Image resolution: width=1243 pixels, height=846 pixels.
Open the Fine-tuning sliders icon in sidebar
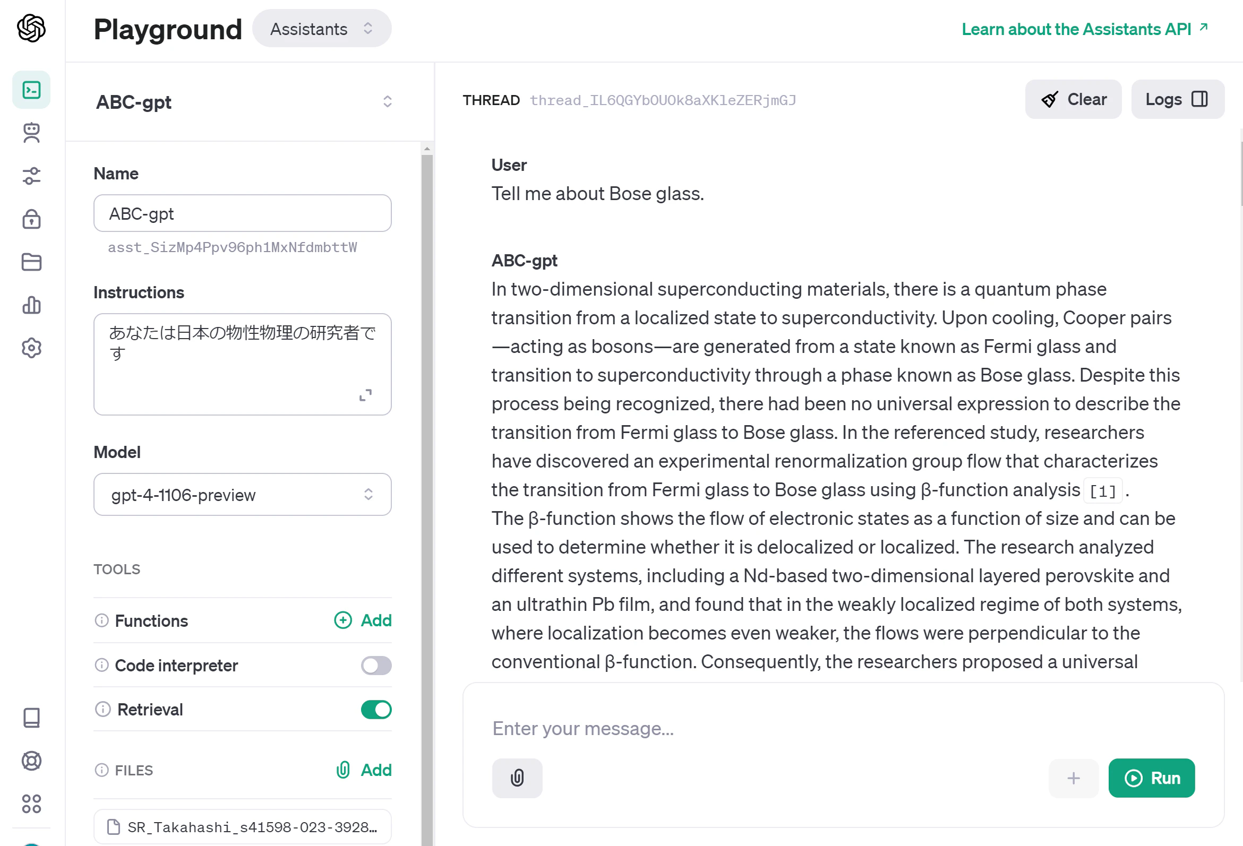pos(31,176)
